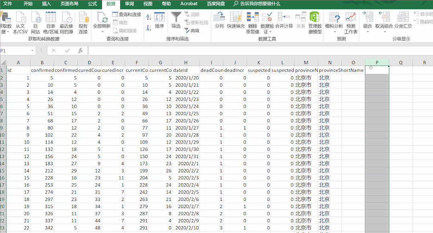The width and height of the screenshot is (433, 233).
Task: Switch to Home (开始) tab
Action: pos(28,4)
